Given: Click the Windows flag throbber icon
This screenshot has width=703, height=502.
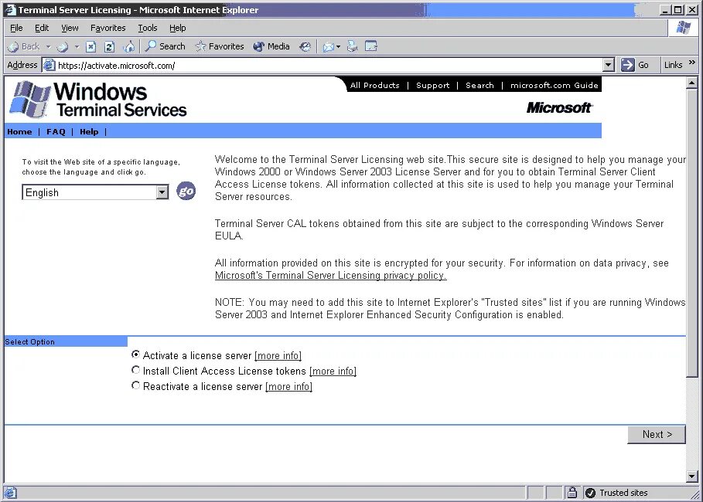Looking at the screenshot, I should pos(683,28).
